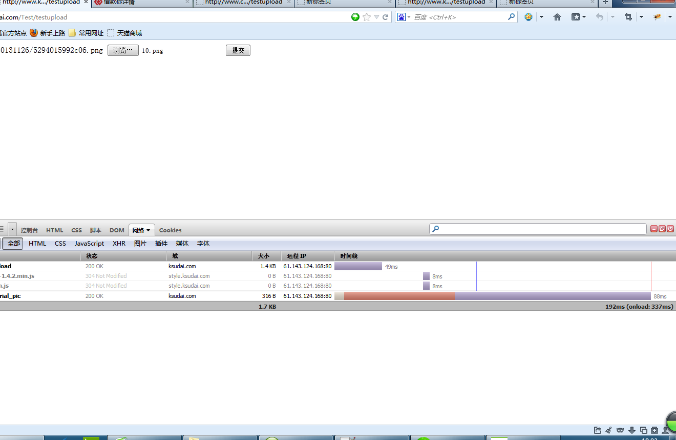Viewport: 676px width, 440px height.
Task: Filter requests by 字体
Action: [203, 244]
